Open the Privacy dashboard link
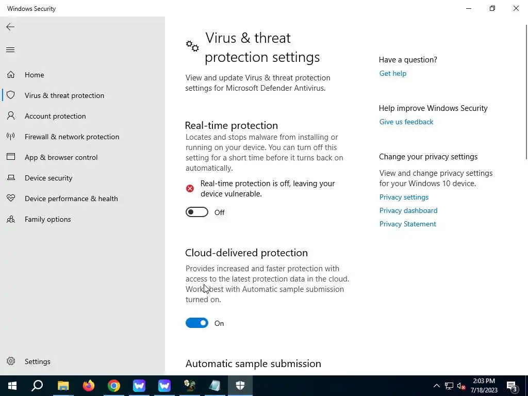This screenshot has width=528, height=396. (x=408, y=210)
